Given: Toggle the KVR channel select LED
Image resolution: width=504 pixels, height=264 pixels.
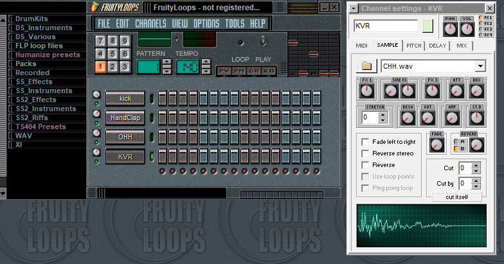Looking at the screenshot, I should pos(152,157).
